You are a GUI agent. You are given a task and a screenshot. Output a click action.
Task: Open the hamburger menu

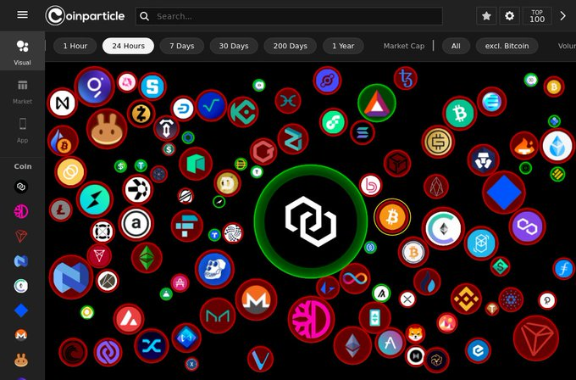[22, 14]
